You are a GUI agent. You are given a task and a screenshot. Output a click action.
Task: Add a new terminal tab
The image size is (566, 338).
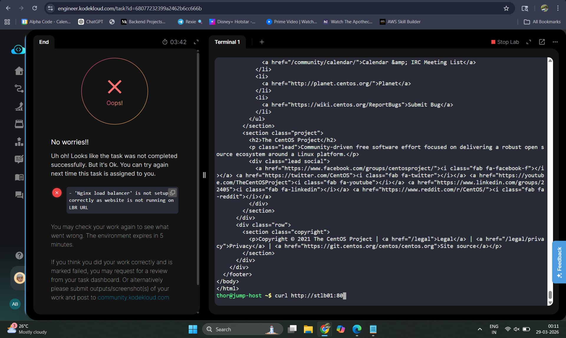[262, 42]
